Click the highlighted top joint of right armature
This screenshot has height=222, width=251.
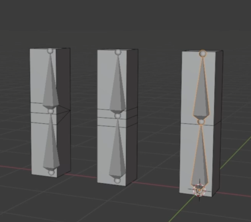pyautogui.click(x=203, y=54)
